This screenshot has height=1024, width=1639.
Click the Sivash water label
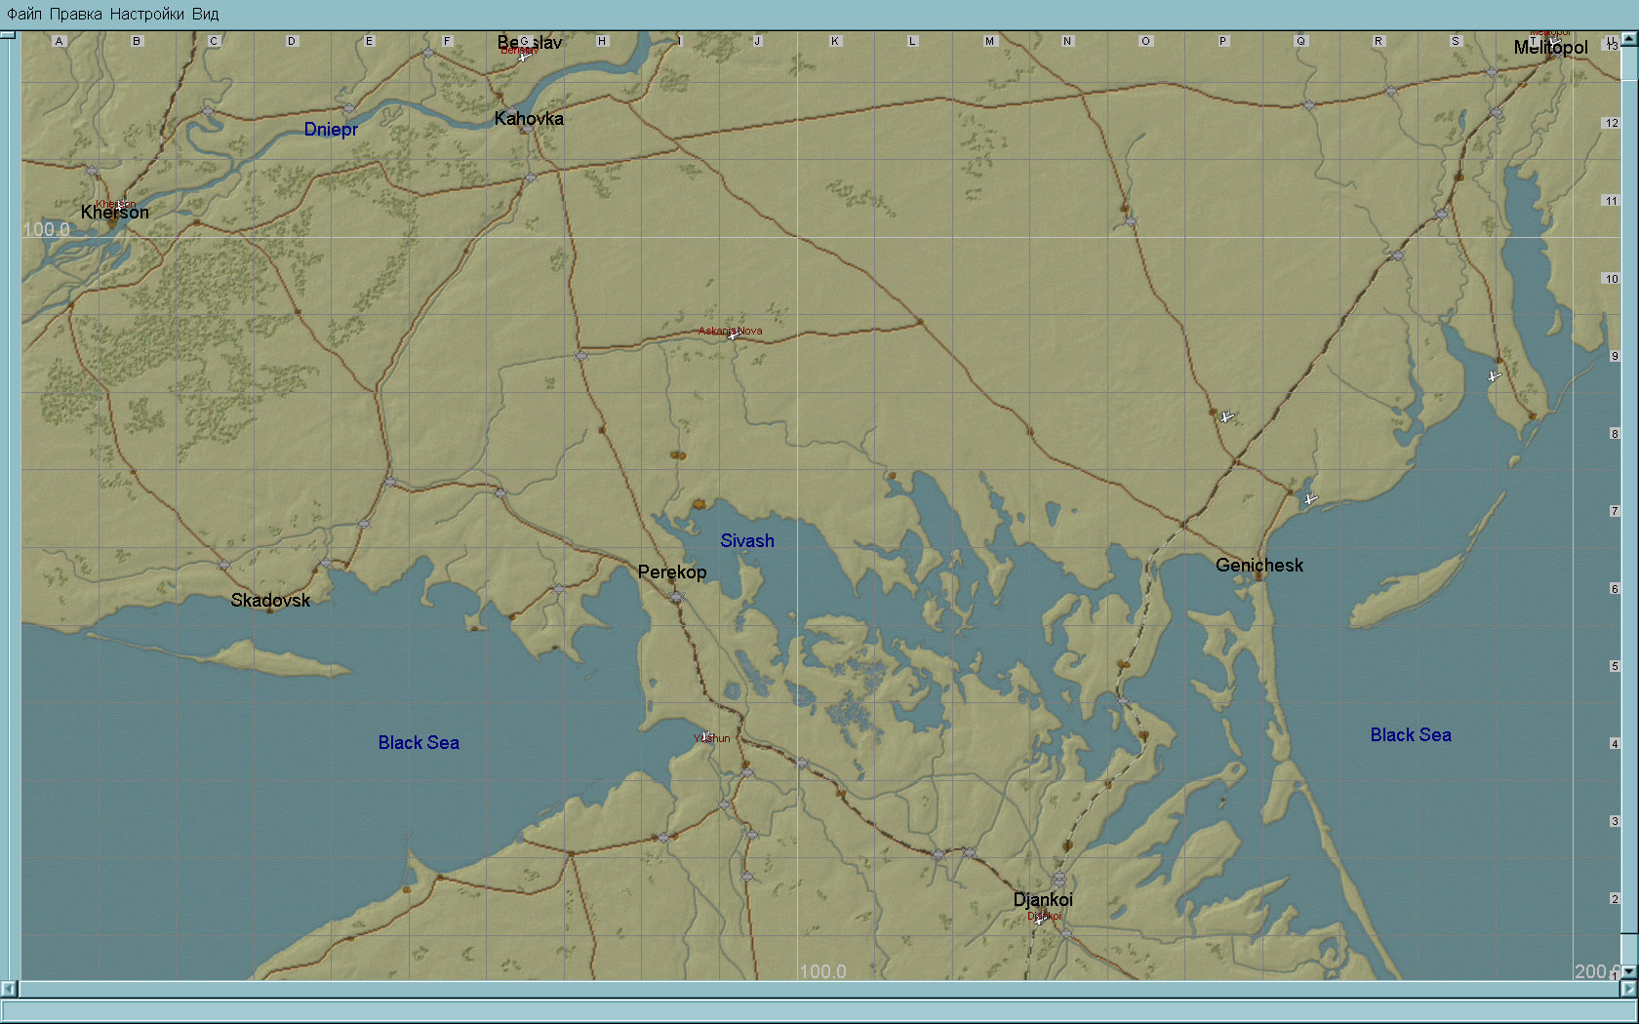click(747, 541)
